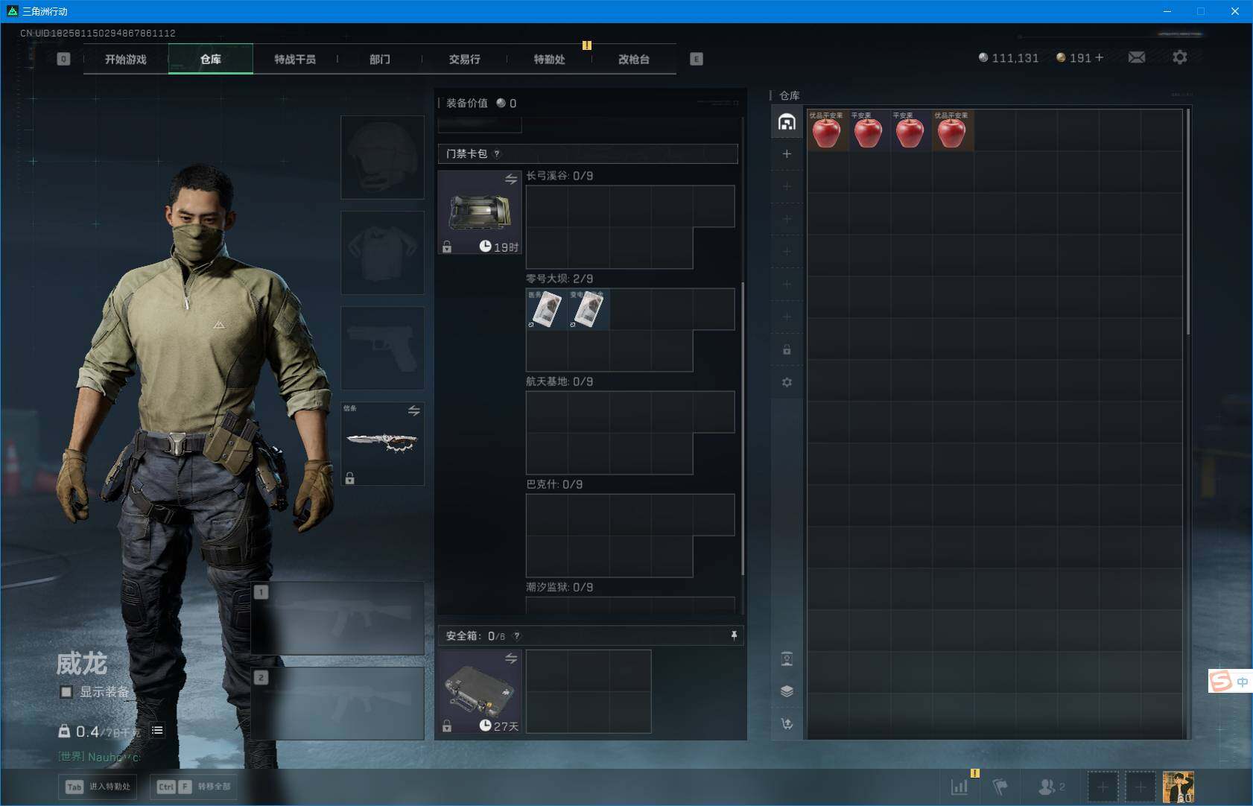Click the cart with upward arrow icon
Screen dimensions: 1253x806
click(787, 723)
